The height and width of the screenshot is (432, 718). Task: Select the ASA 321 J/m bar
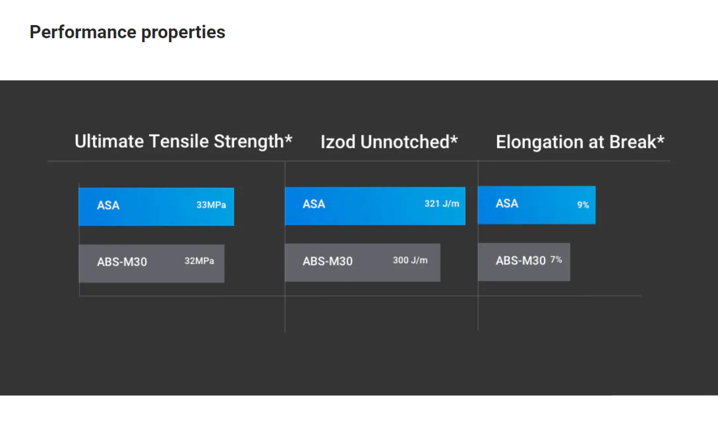375,206
